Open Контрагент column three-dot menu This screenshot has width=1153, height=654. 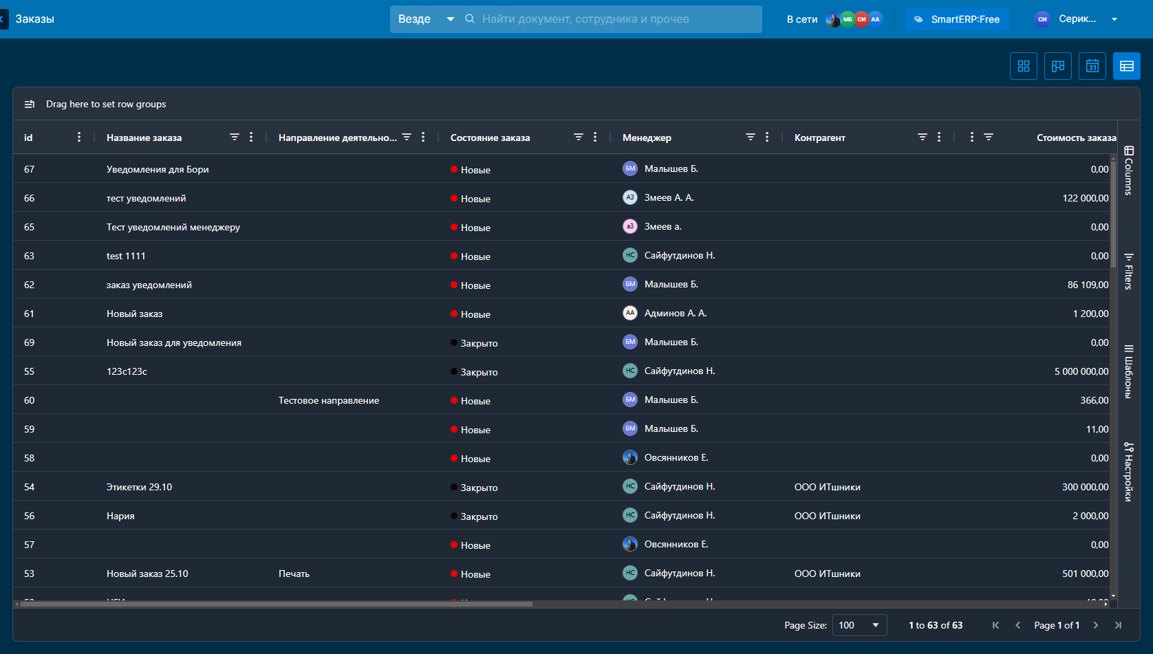pyautogui.click(x=939, y=137)
